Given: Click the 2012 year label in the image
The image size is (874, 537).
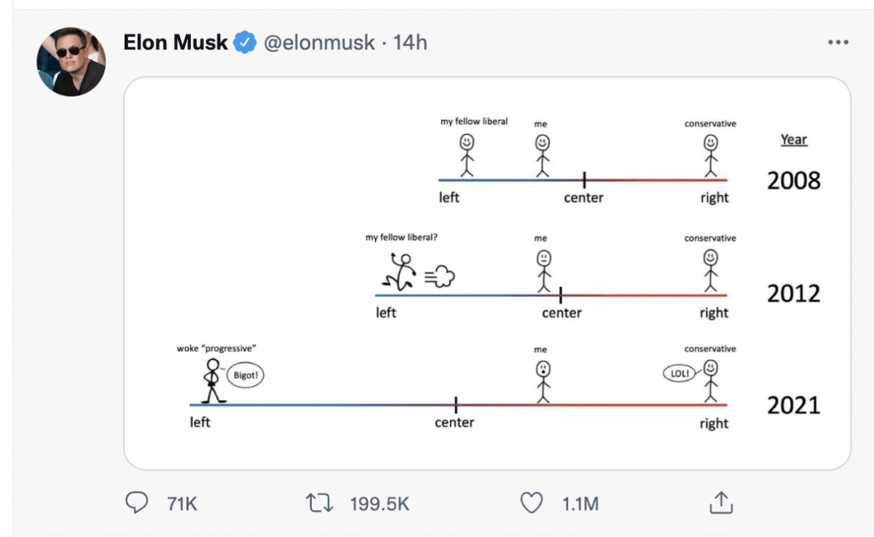Looking at the screenshot, I should pos(793,294).
